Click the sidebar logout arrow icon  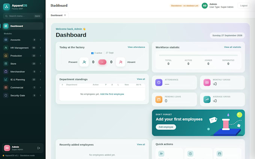pos(39,148)
